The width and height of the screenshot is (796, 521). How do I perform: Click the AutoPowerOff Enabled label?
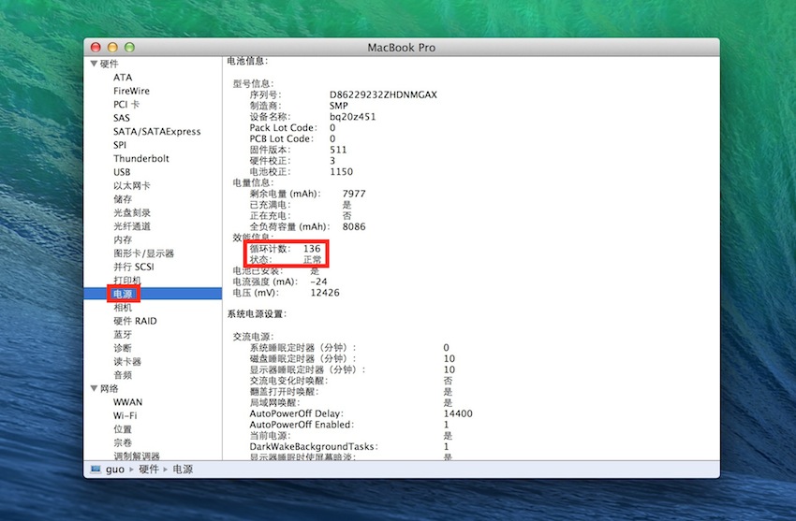coord(302,425)
